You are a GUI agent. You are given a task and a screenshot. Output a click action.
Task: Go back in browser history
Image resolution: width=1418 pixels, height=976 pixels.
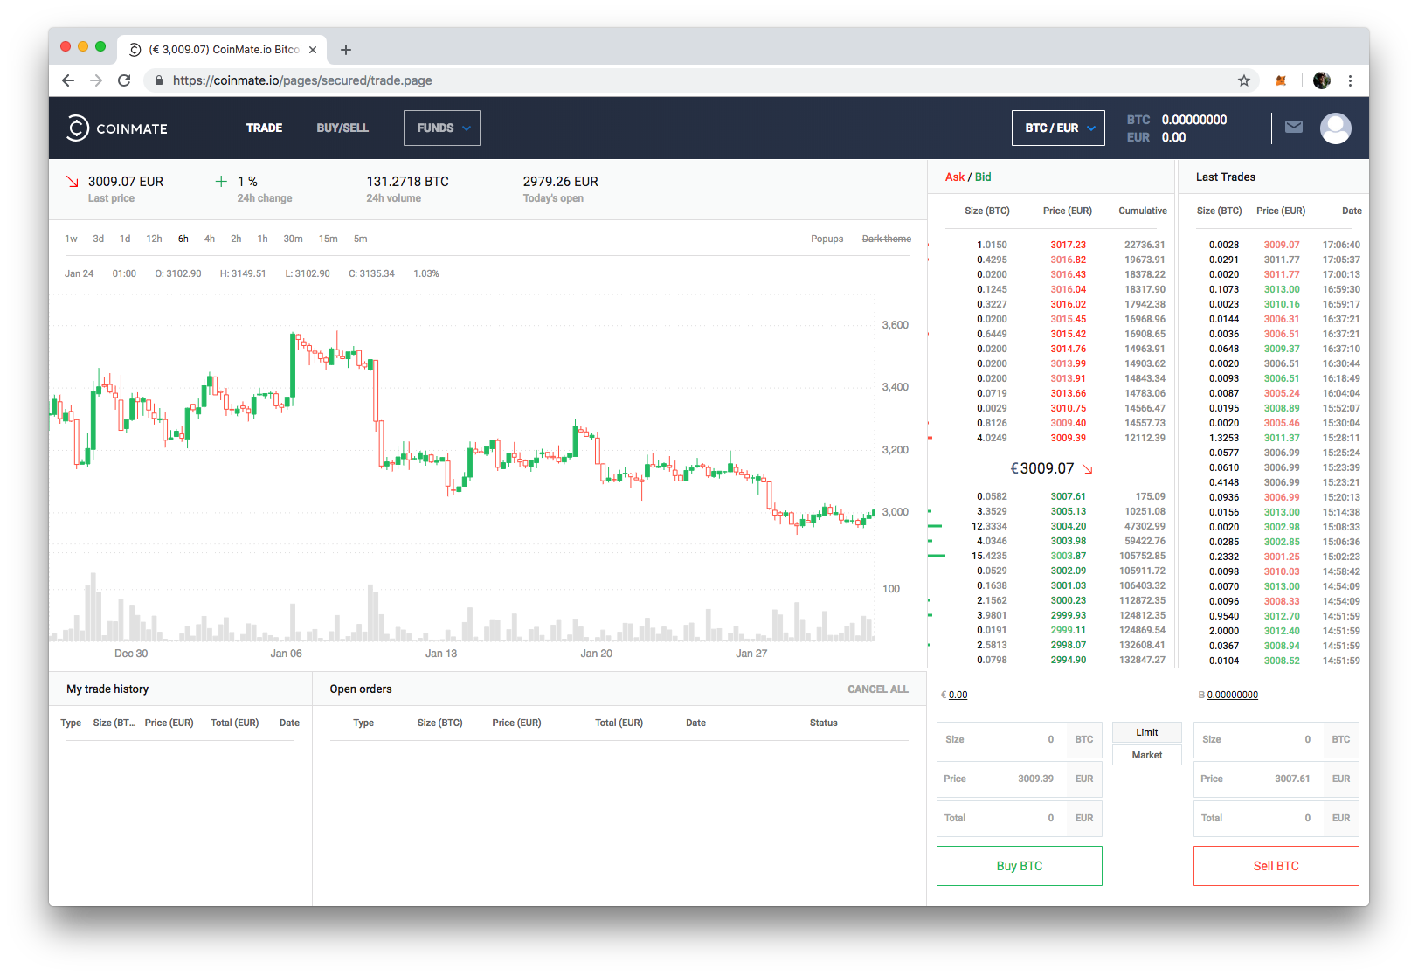tap(68, 80)
